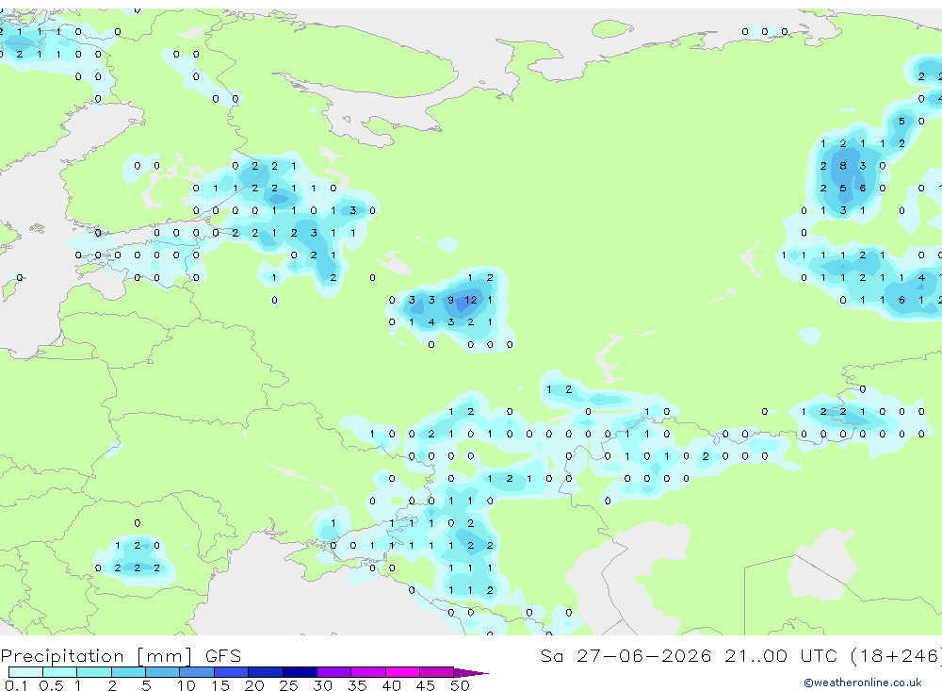Click the "40" legend label
The height and width of the screenshot is (691, 942).
(x=391, y=685)
